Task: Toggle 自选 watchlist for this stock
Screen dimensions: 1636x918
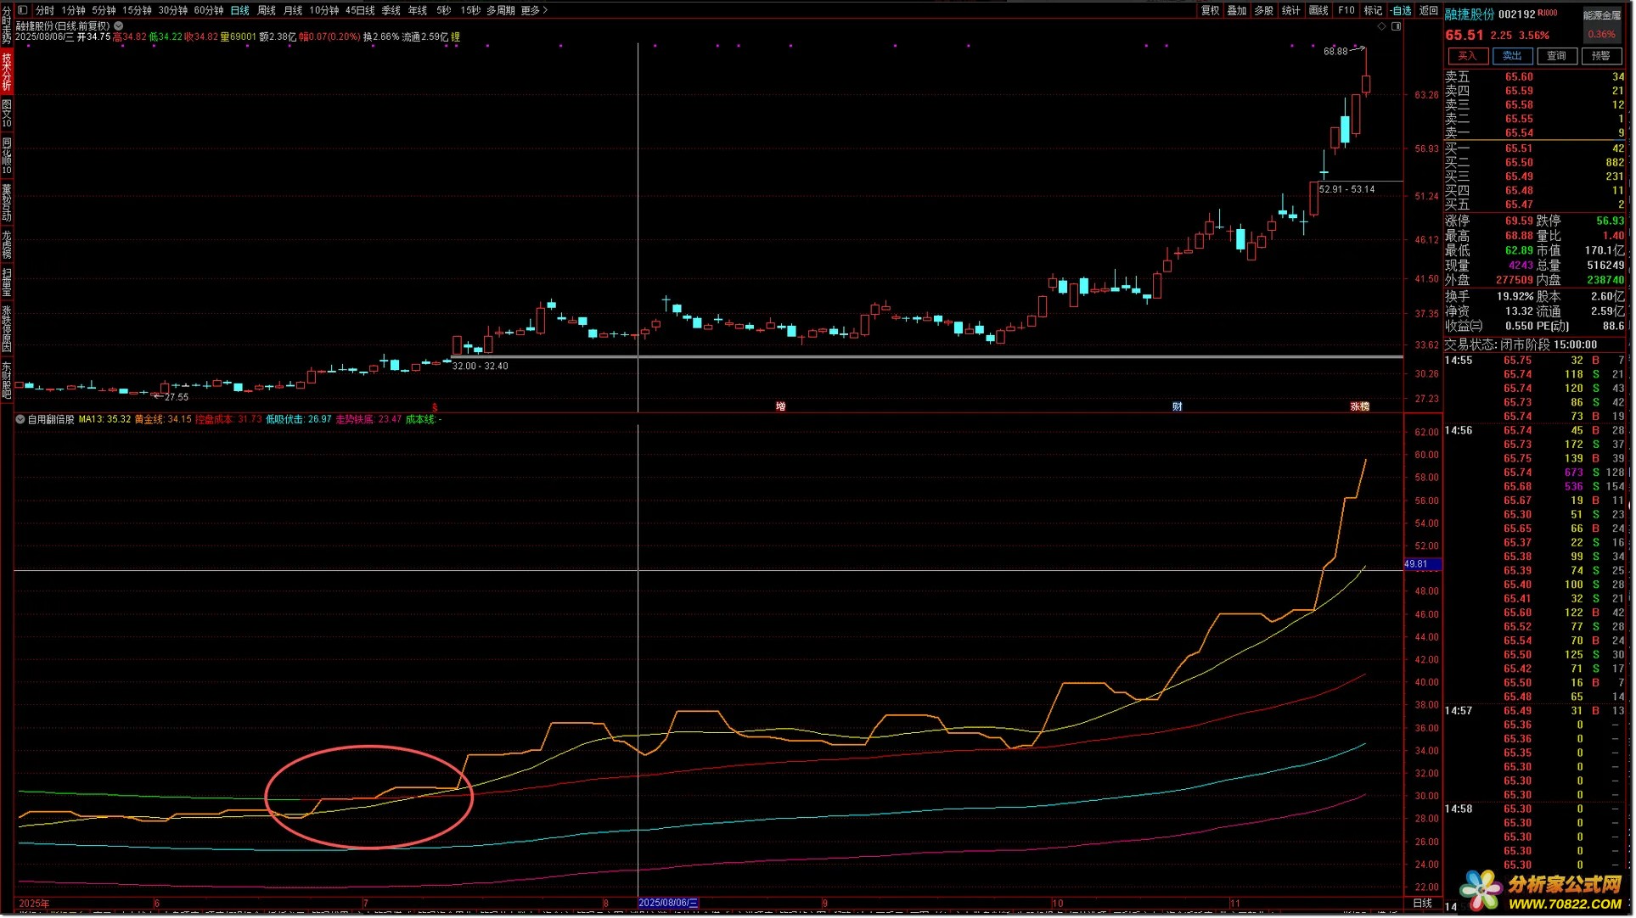Action: point(1401,10)
